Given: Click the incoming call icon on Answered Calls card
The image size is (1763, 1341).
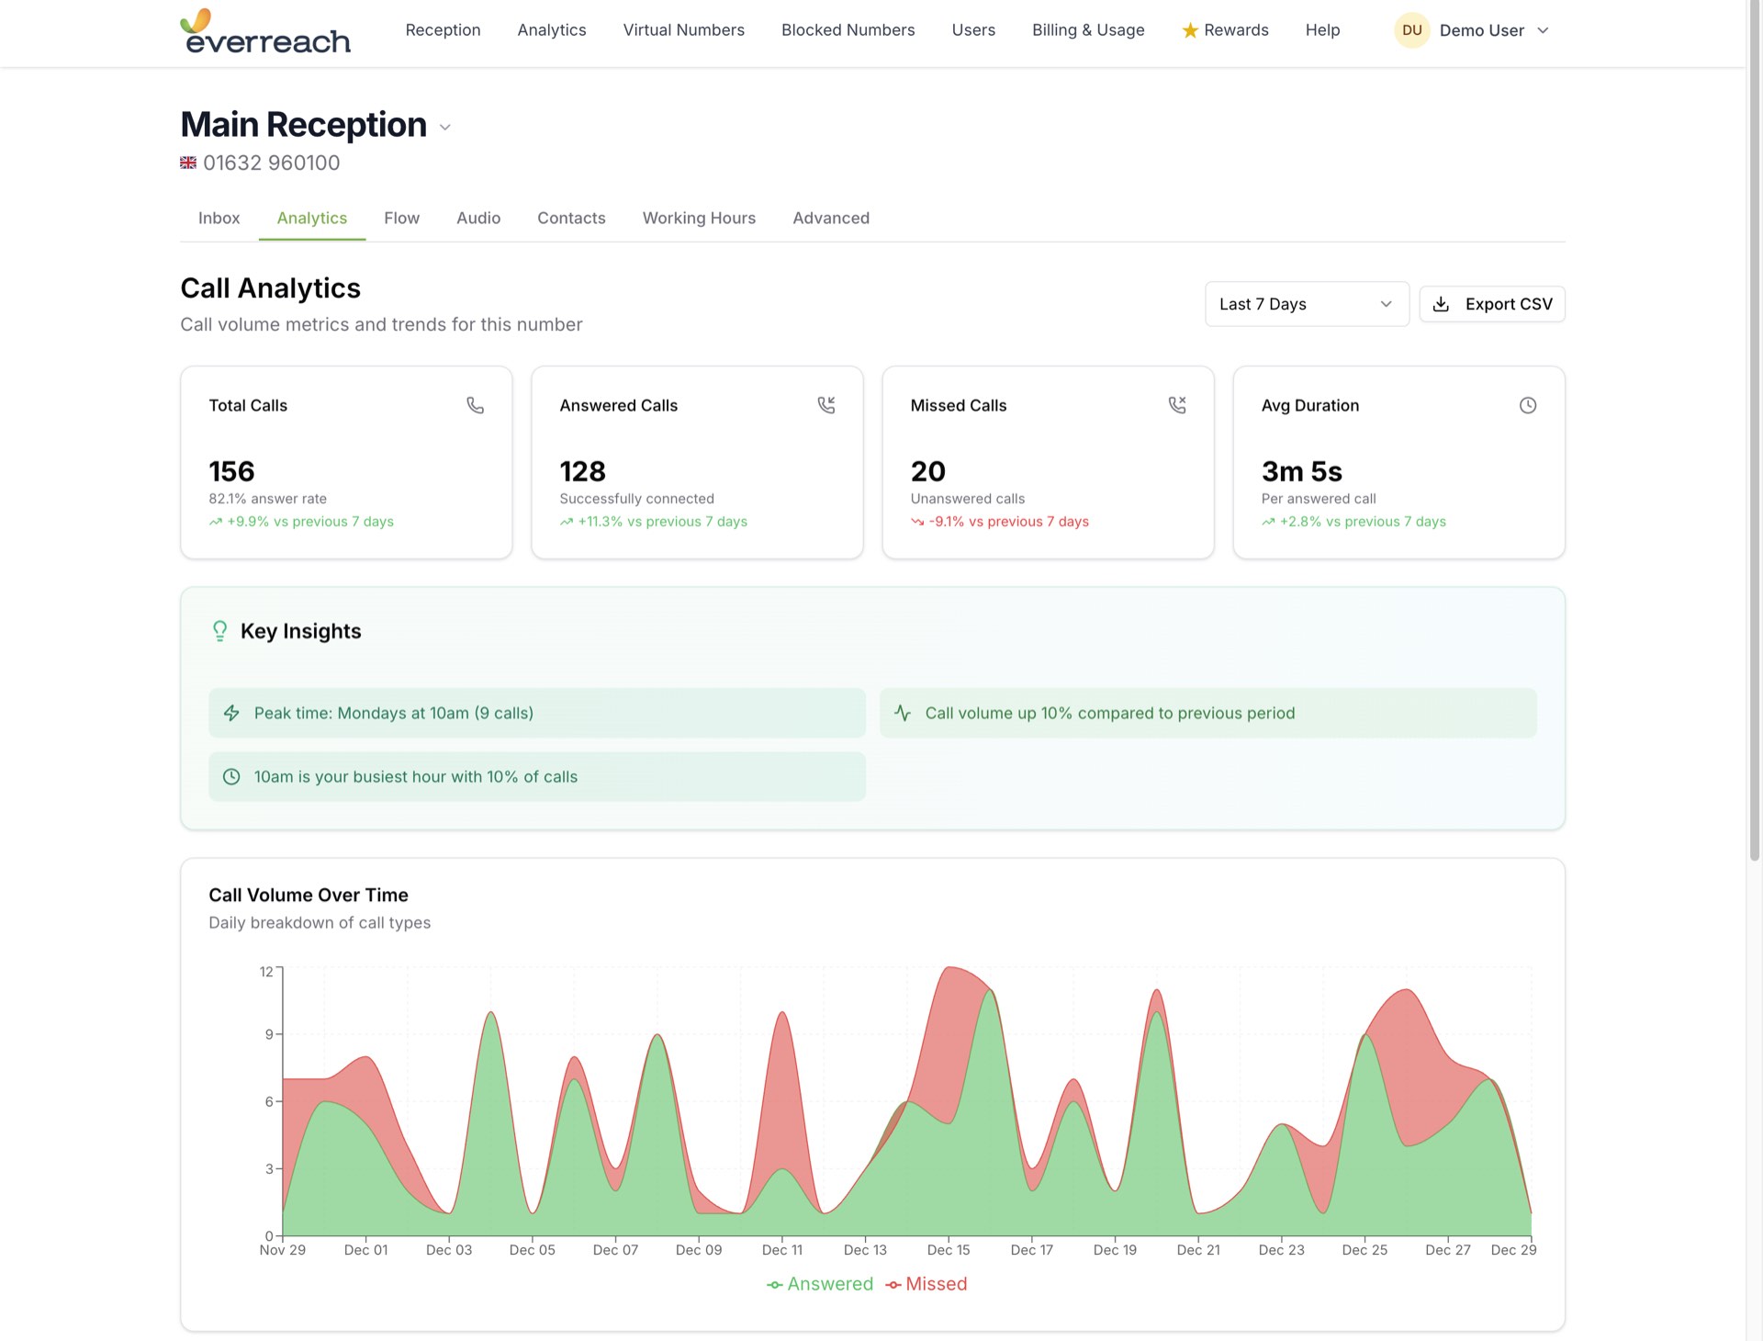Looking at the screenshot, I should pyautogui.click(x=825, y=404).
